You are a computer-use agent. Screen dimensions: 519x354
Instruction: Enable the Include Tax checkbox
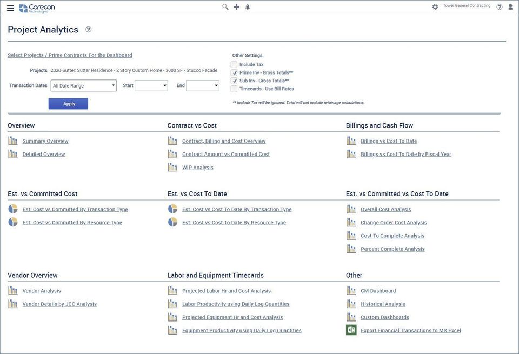pyautogui.click(x=234, y=64)
